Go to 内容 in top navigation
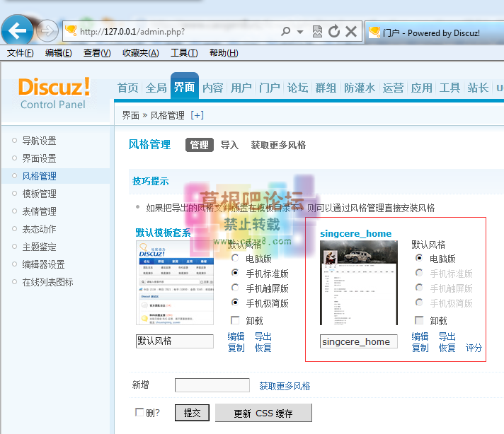Screen dimensions: 504x434 point(212,88)
